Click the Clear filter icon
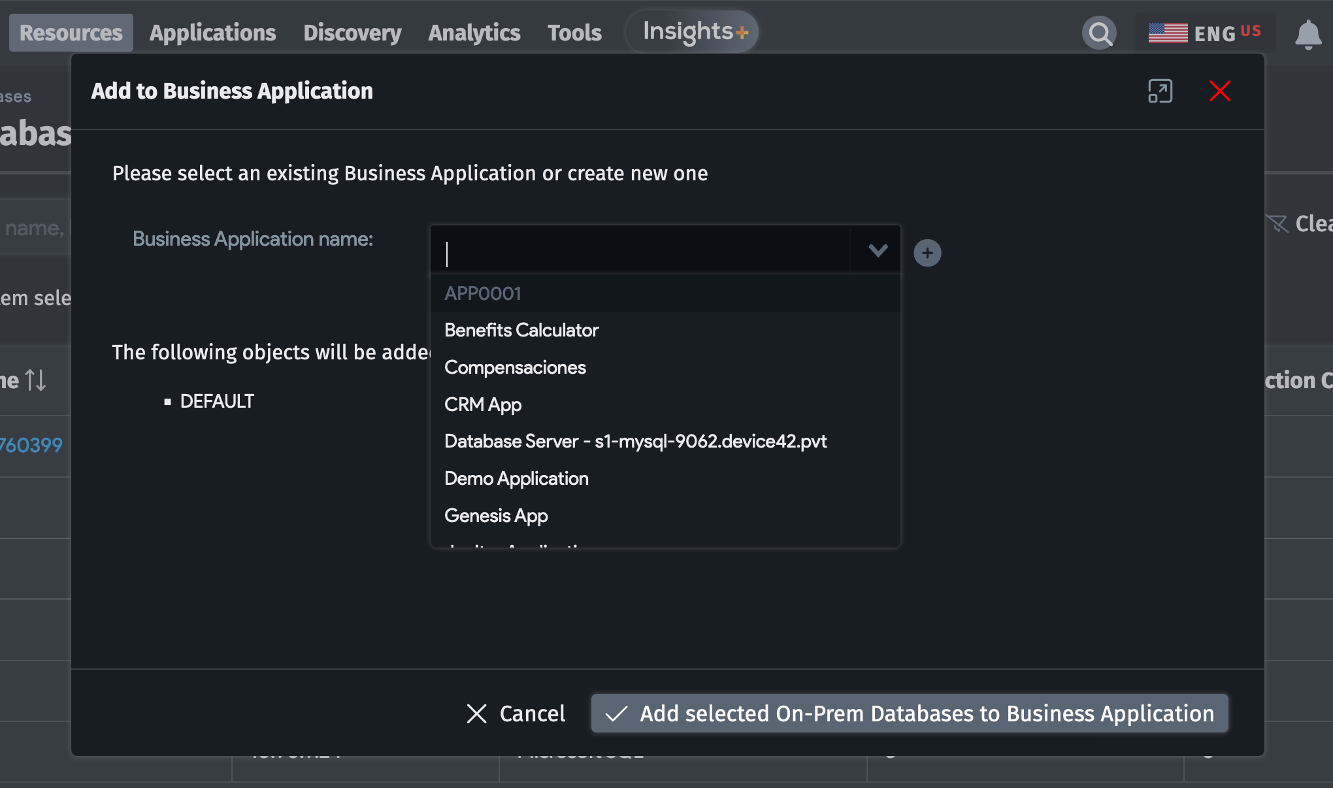Viewport: 1333px width, 788px height. click(1277, 223)
